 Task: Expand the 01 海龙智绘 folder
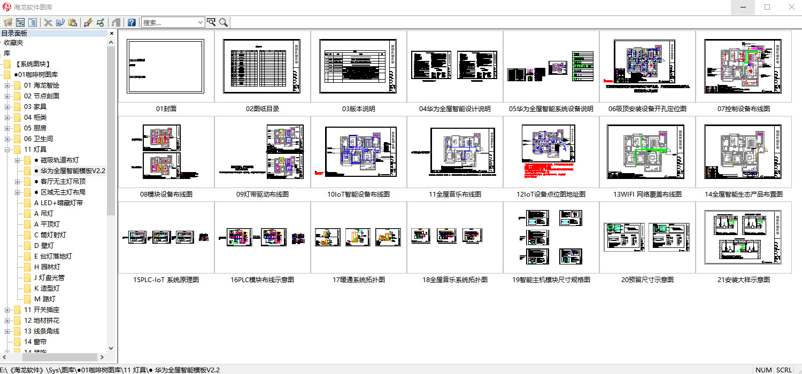click(7, 85)
